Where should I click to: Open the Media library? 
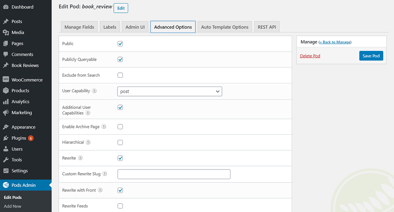click(x=16, y=32)
